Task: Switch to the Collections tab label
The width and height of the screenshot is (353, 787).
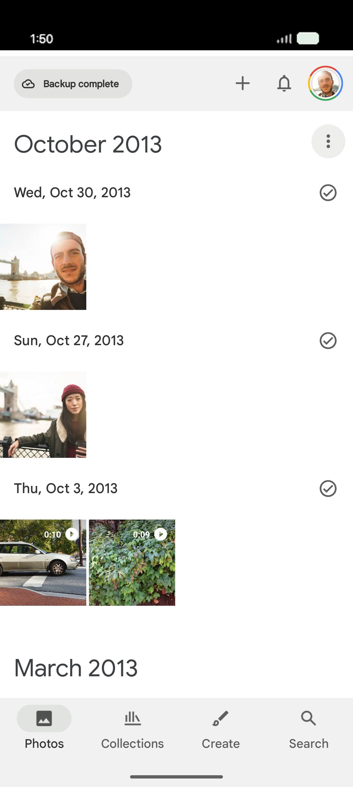Action: pyautogui.click(x=132, y=744)
